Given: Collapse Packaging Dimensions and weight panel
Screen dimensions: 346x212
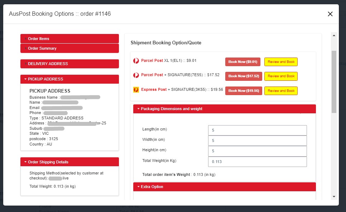Looking at the screenshot, I should pyautogui.click(x=225, y=109).
